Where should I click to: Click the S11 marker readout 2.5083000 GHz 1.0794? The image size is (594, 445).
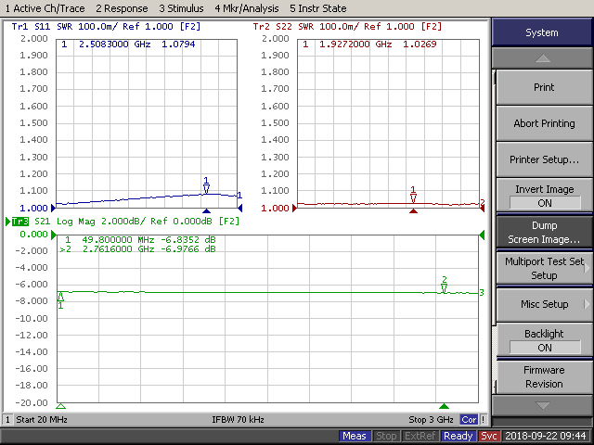pos(128,44)
